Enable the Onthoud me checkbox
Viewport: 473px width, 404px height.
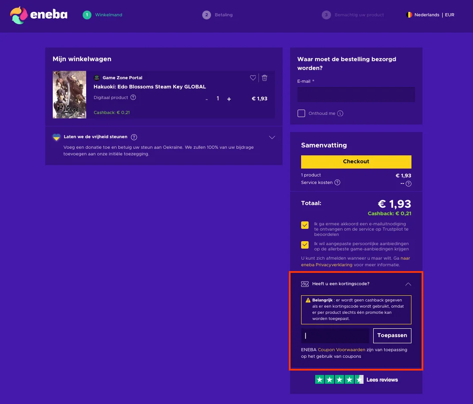point(301,114)
